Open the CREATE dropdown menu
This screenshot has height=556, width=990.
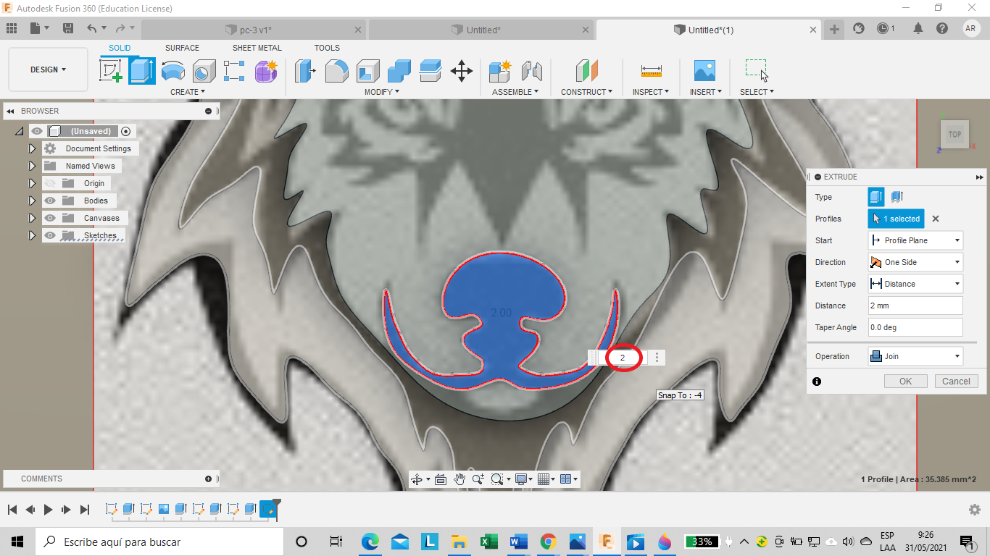(x=188, y=92)
